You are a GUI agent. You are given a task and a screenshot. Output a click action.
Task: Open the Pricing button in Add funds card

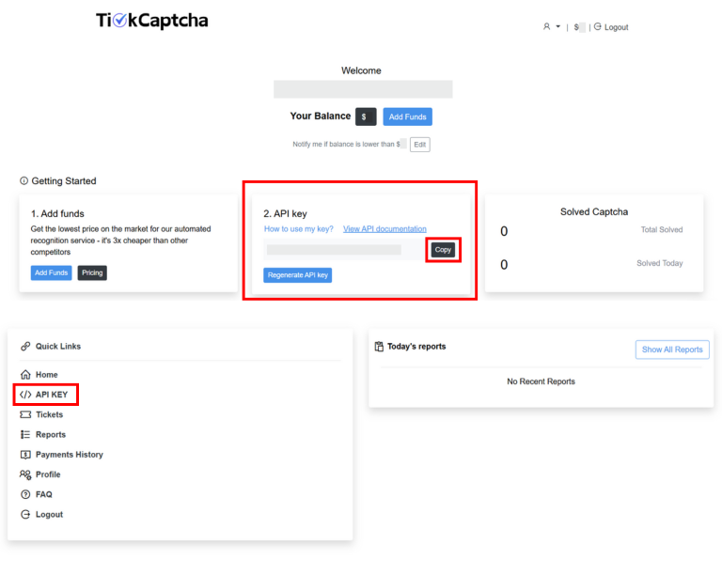(x=92, y=272)
